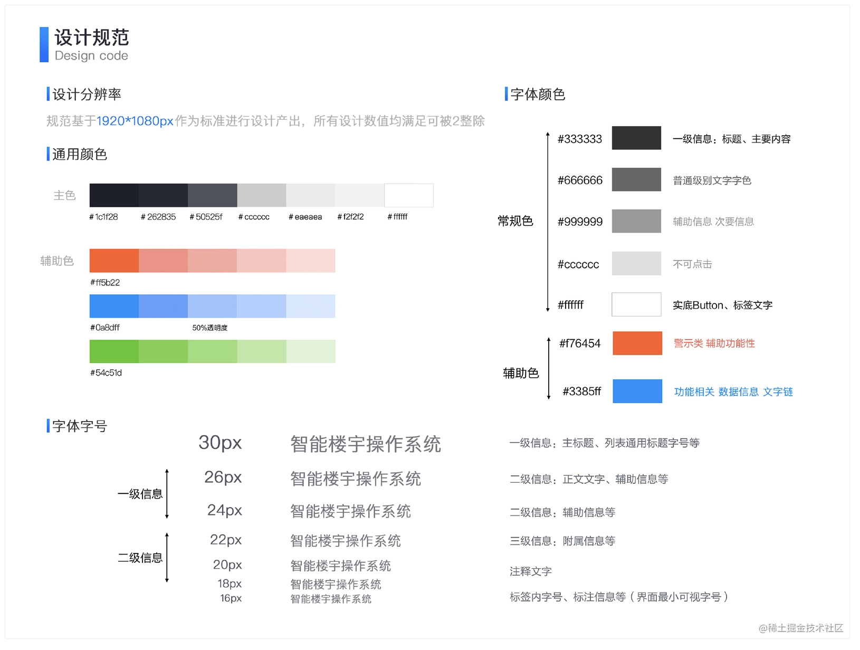Select '实底Button、标签文字' description

tap(722, 305)
